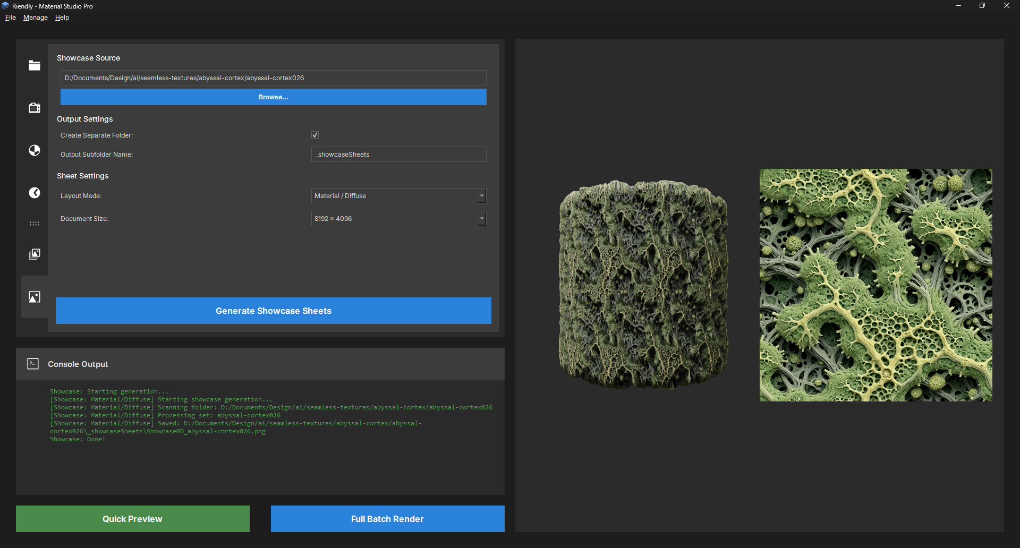Screen dimensions: 1020x548
Task: Click the Output Settings heading
Action: [85, 119]
